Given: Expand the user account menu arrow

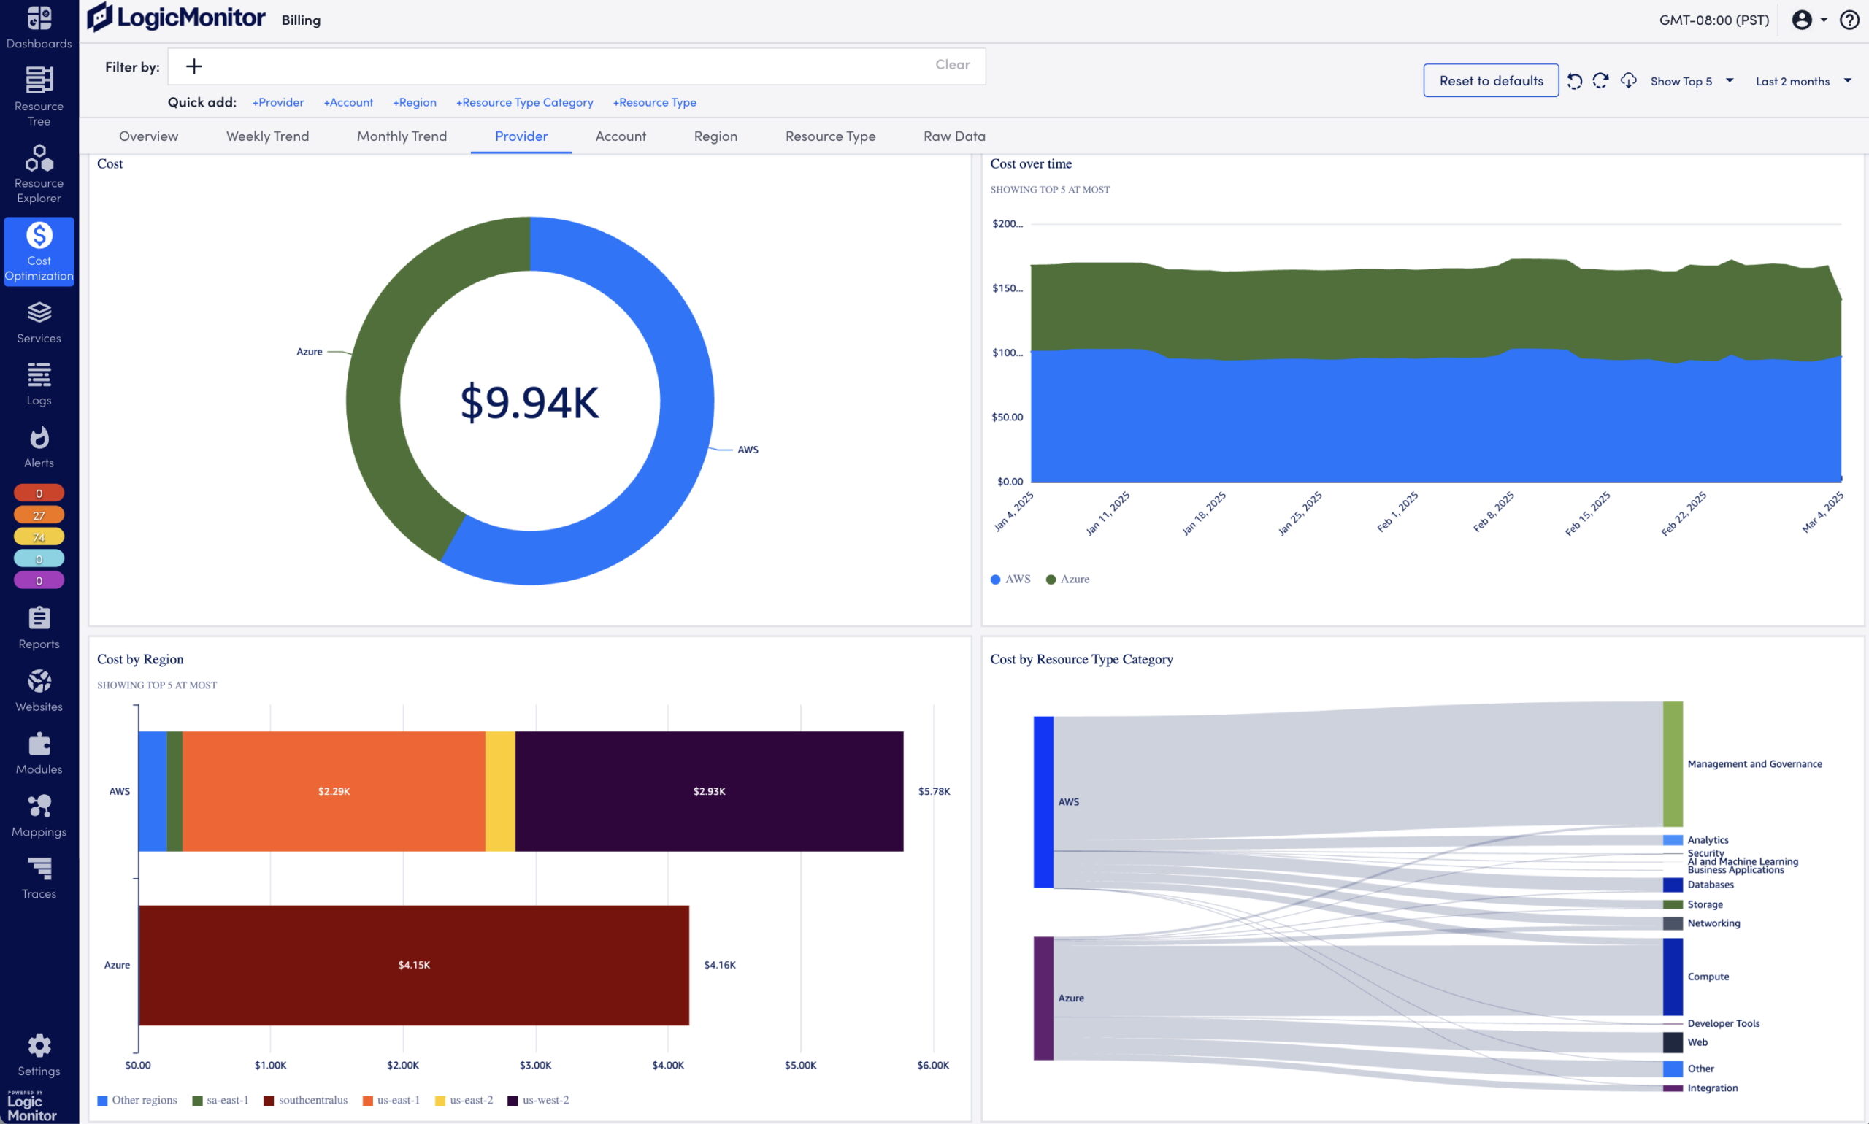Looking at the screenshot, I should (x=1824, y=20).
